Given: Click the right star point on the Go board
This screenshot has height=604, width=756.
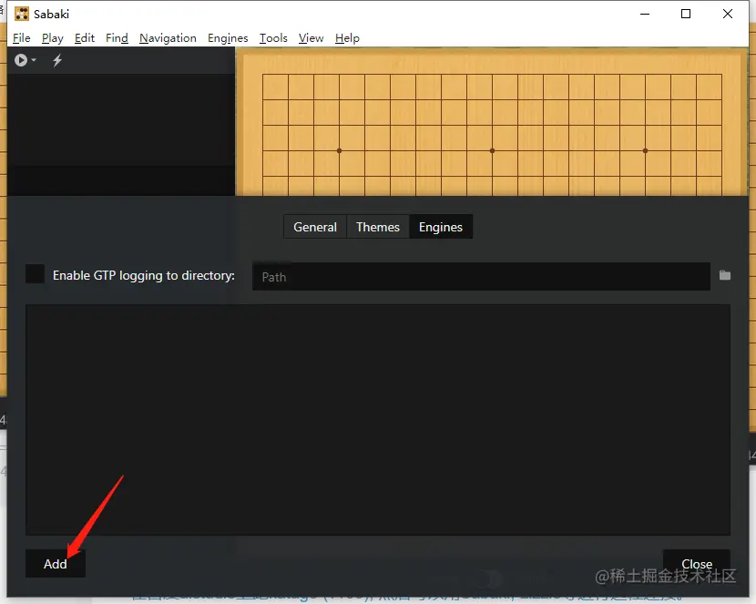Looking at the screenshot, I should (x=645, y=151).
